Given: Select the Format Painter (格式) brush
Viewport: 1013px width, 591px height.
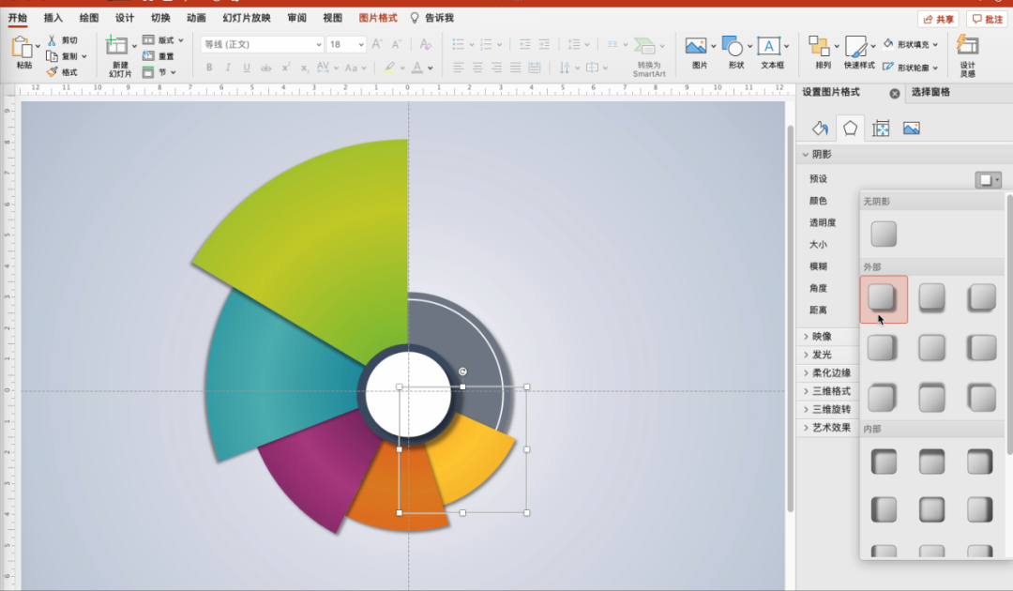Looking at the screenshot, I should tap(53, 71).
